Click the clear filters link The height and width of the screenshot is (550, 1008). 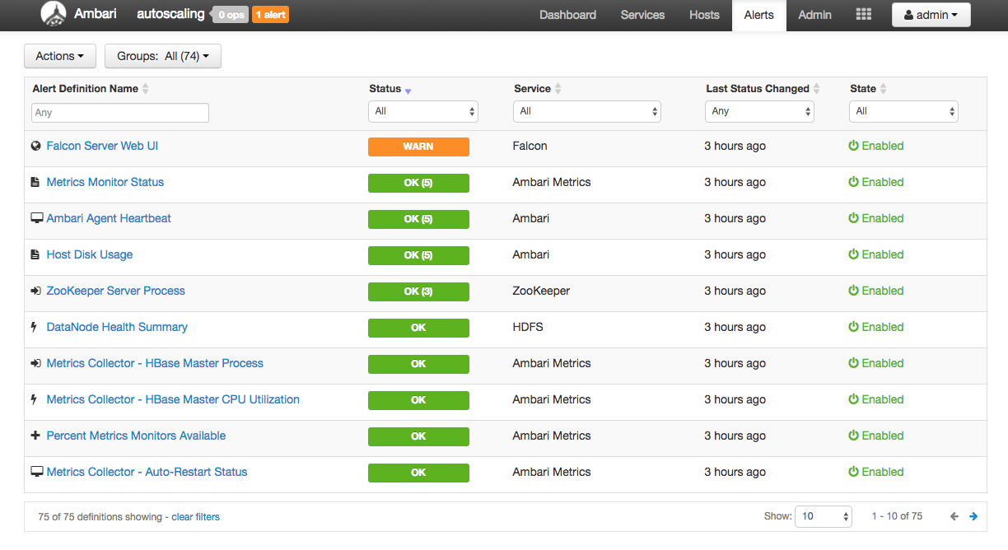click(x=195, y=516)
